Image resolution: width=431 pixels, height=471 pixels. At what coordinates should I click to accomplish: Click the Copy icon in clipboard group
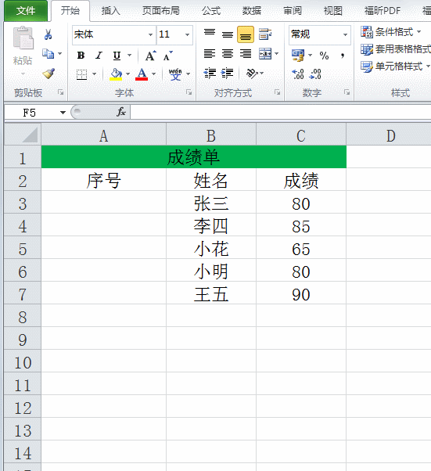click(48, 54)
